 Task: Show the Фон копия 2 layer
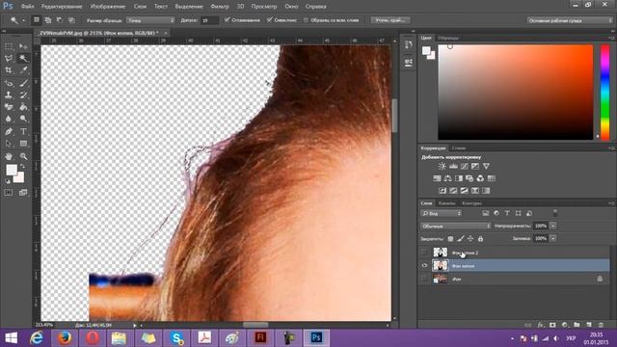point(424,253)
